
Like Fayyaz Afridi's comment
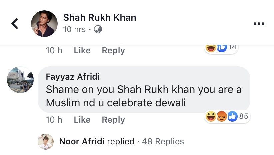pos(82,120)
